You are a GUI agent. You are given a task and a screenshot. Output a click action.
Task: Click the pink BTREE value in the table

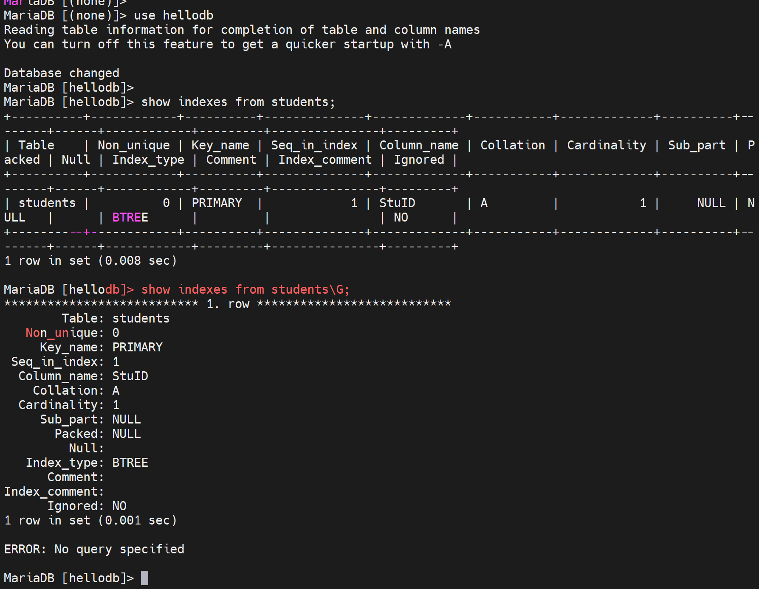[130, 218]
